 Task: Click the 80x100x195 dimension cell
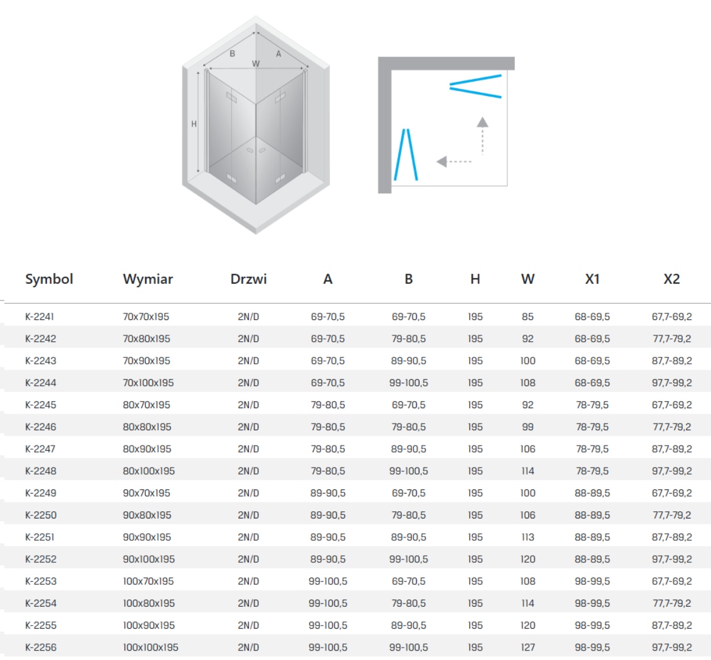(149, 471)
